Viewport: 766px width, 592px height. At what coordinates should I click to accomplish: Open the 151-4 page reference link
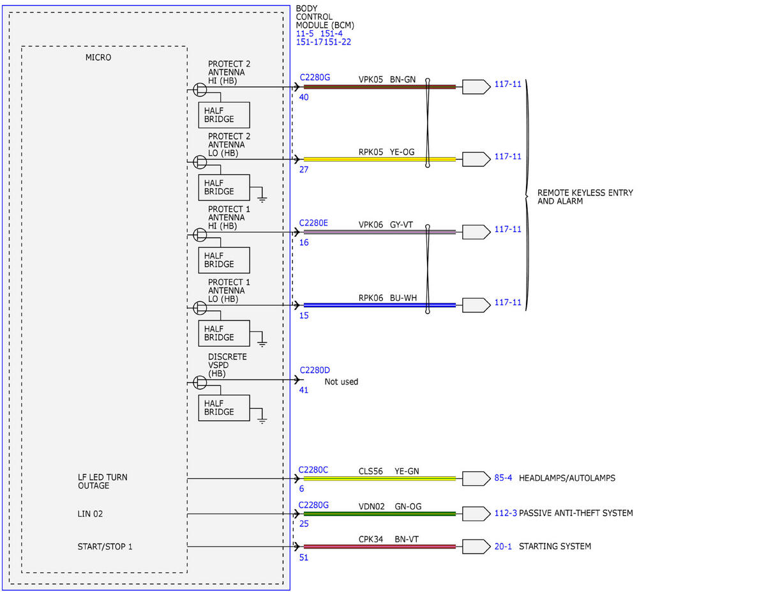coord(331,34)
